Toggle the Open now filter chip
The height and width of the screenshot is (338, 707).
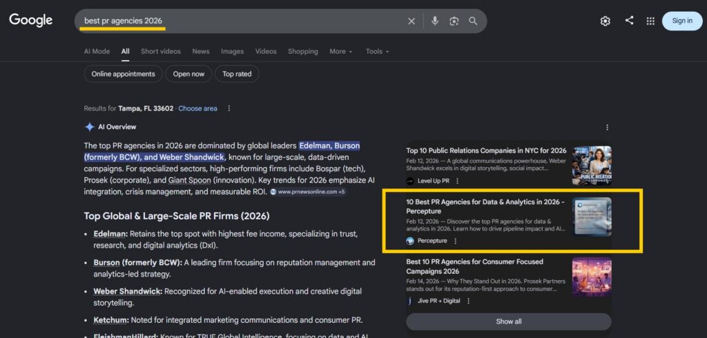coord(188,74)
